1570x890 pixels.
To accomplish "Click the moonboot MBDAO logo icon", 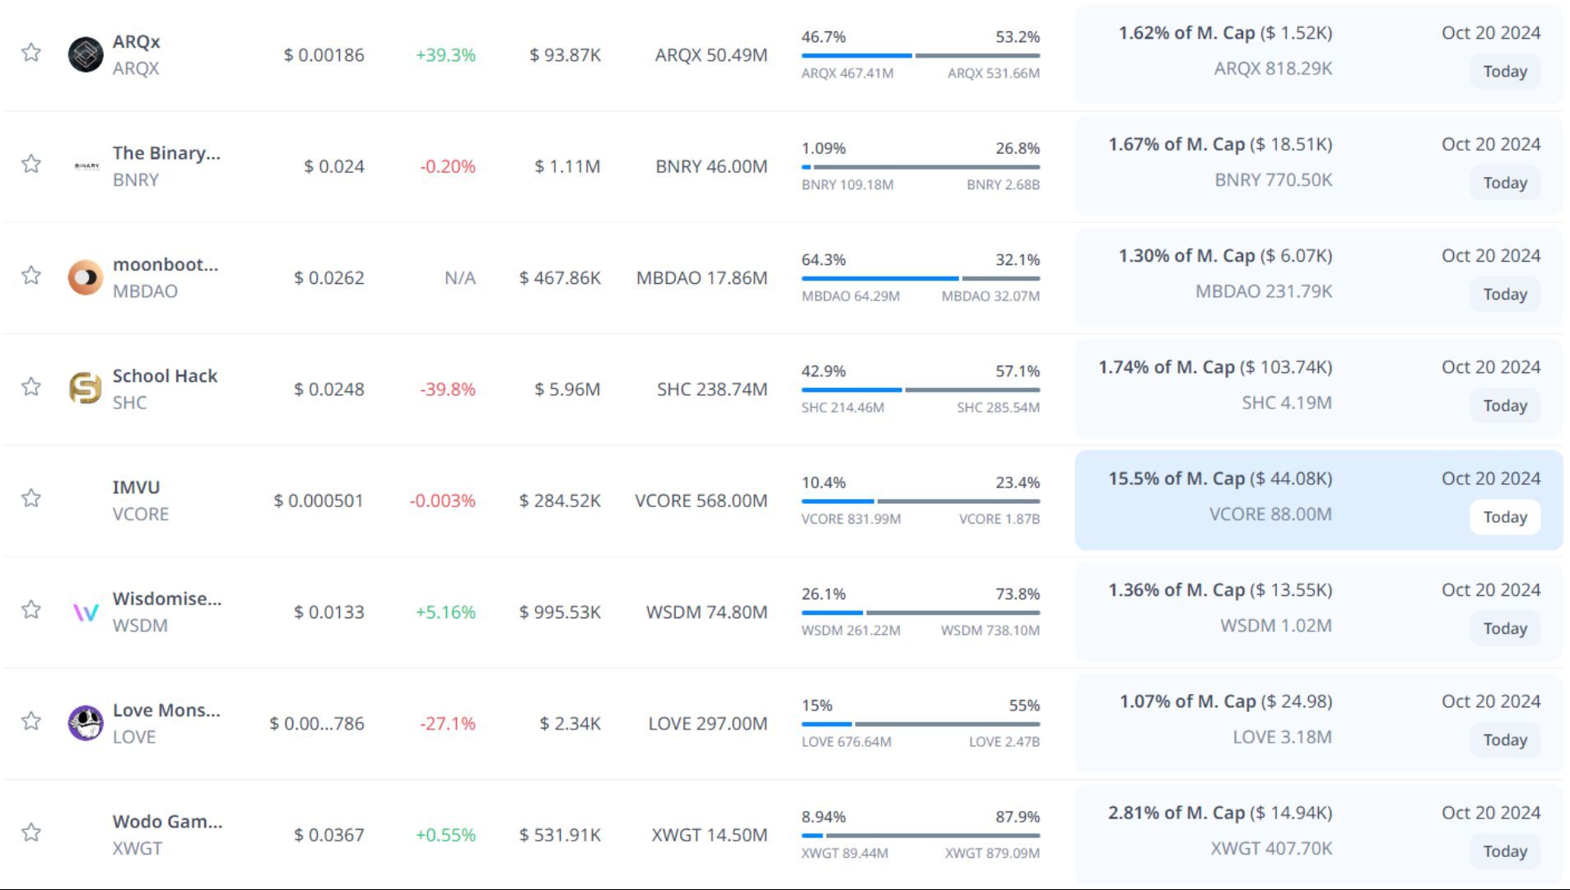I will [x=86, y=277].
